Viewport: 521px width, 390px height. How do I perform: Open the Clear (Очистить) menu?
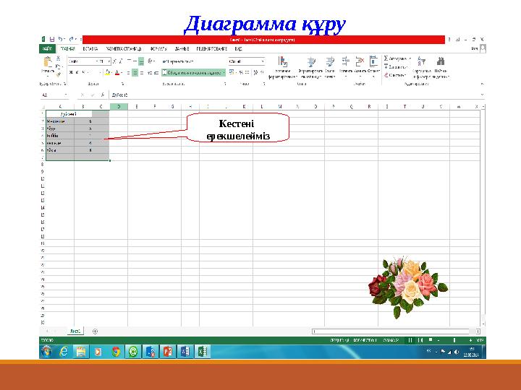click(x=395, y=75)
